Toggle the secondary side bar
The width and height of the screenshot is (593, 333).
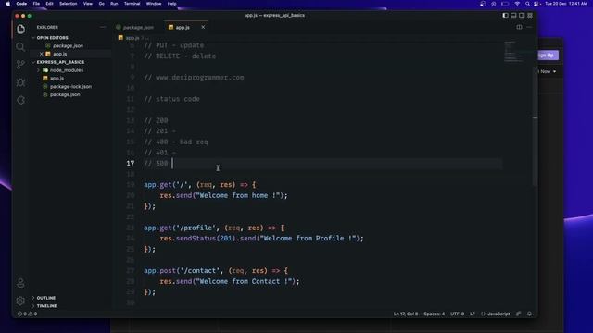click(x=522, y=16)
